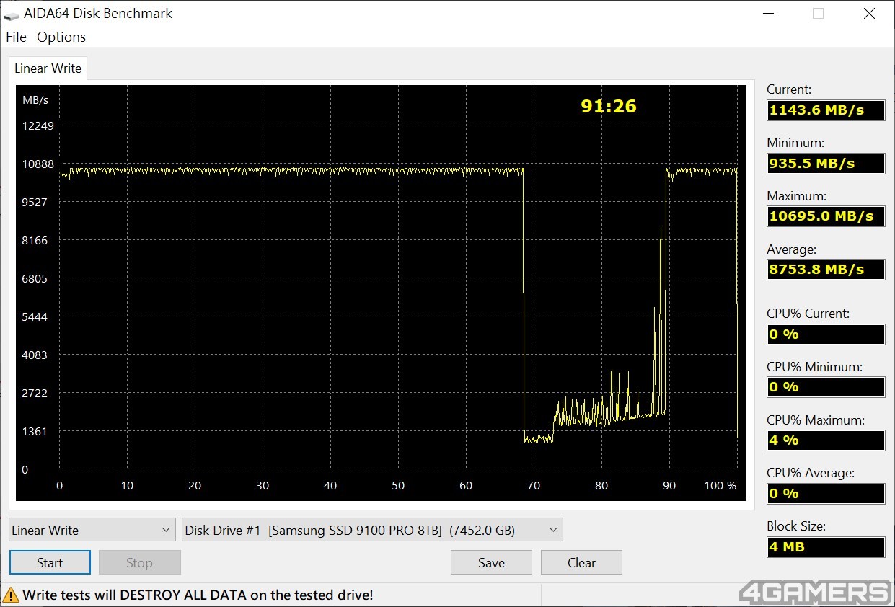Image resolution: width=895 pixels, height=607 pixels.
Task: Expand the Linear Write test type dropdown
Action: pyautogui.click(x=92, y=530)
